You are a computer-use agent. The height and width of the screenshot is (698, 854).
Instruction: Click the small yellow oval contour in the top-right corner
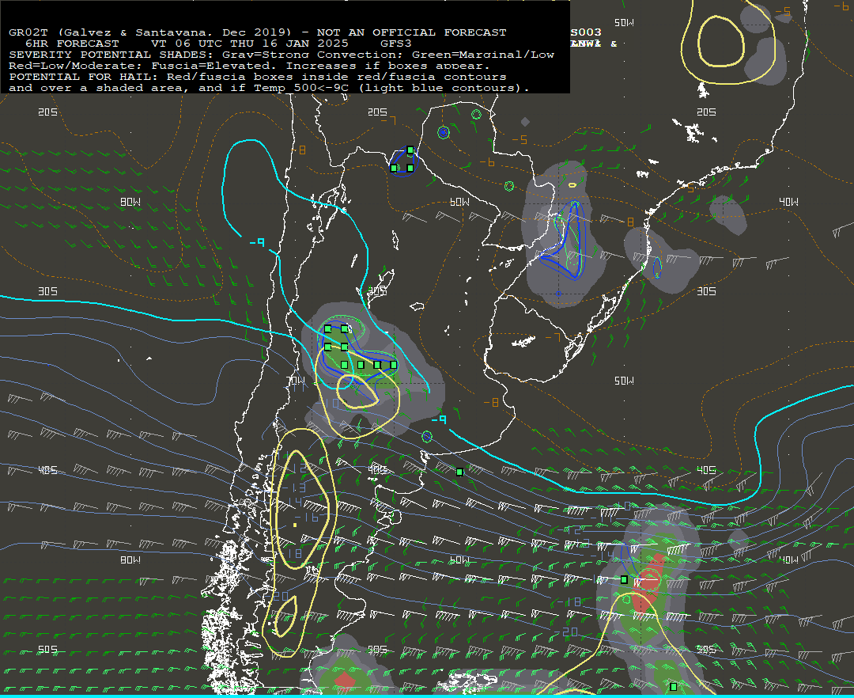(721, 41)
